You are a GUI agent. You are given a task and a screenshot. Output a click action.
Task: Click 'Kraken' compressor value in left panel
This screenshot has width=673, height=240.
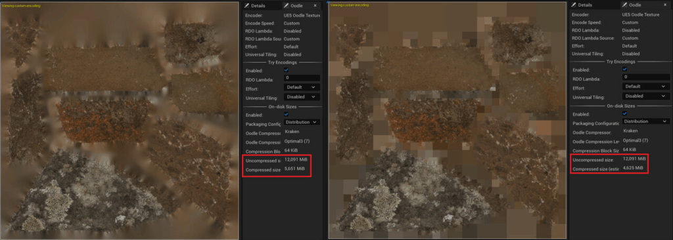292,132
